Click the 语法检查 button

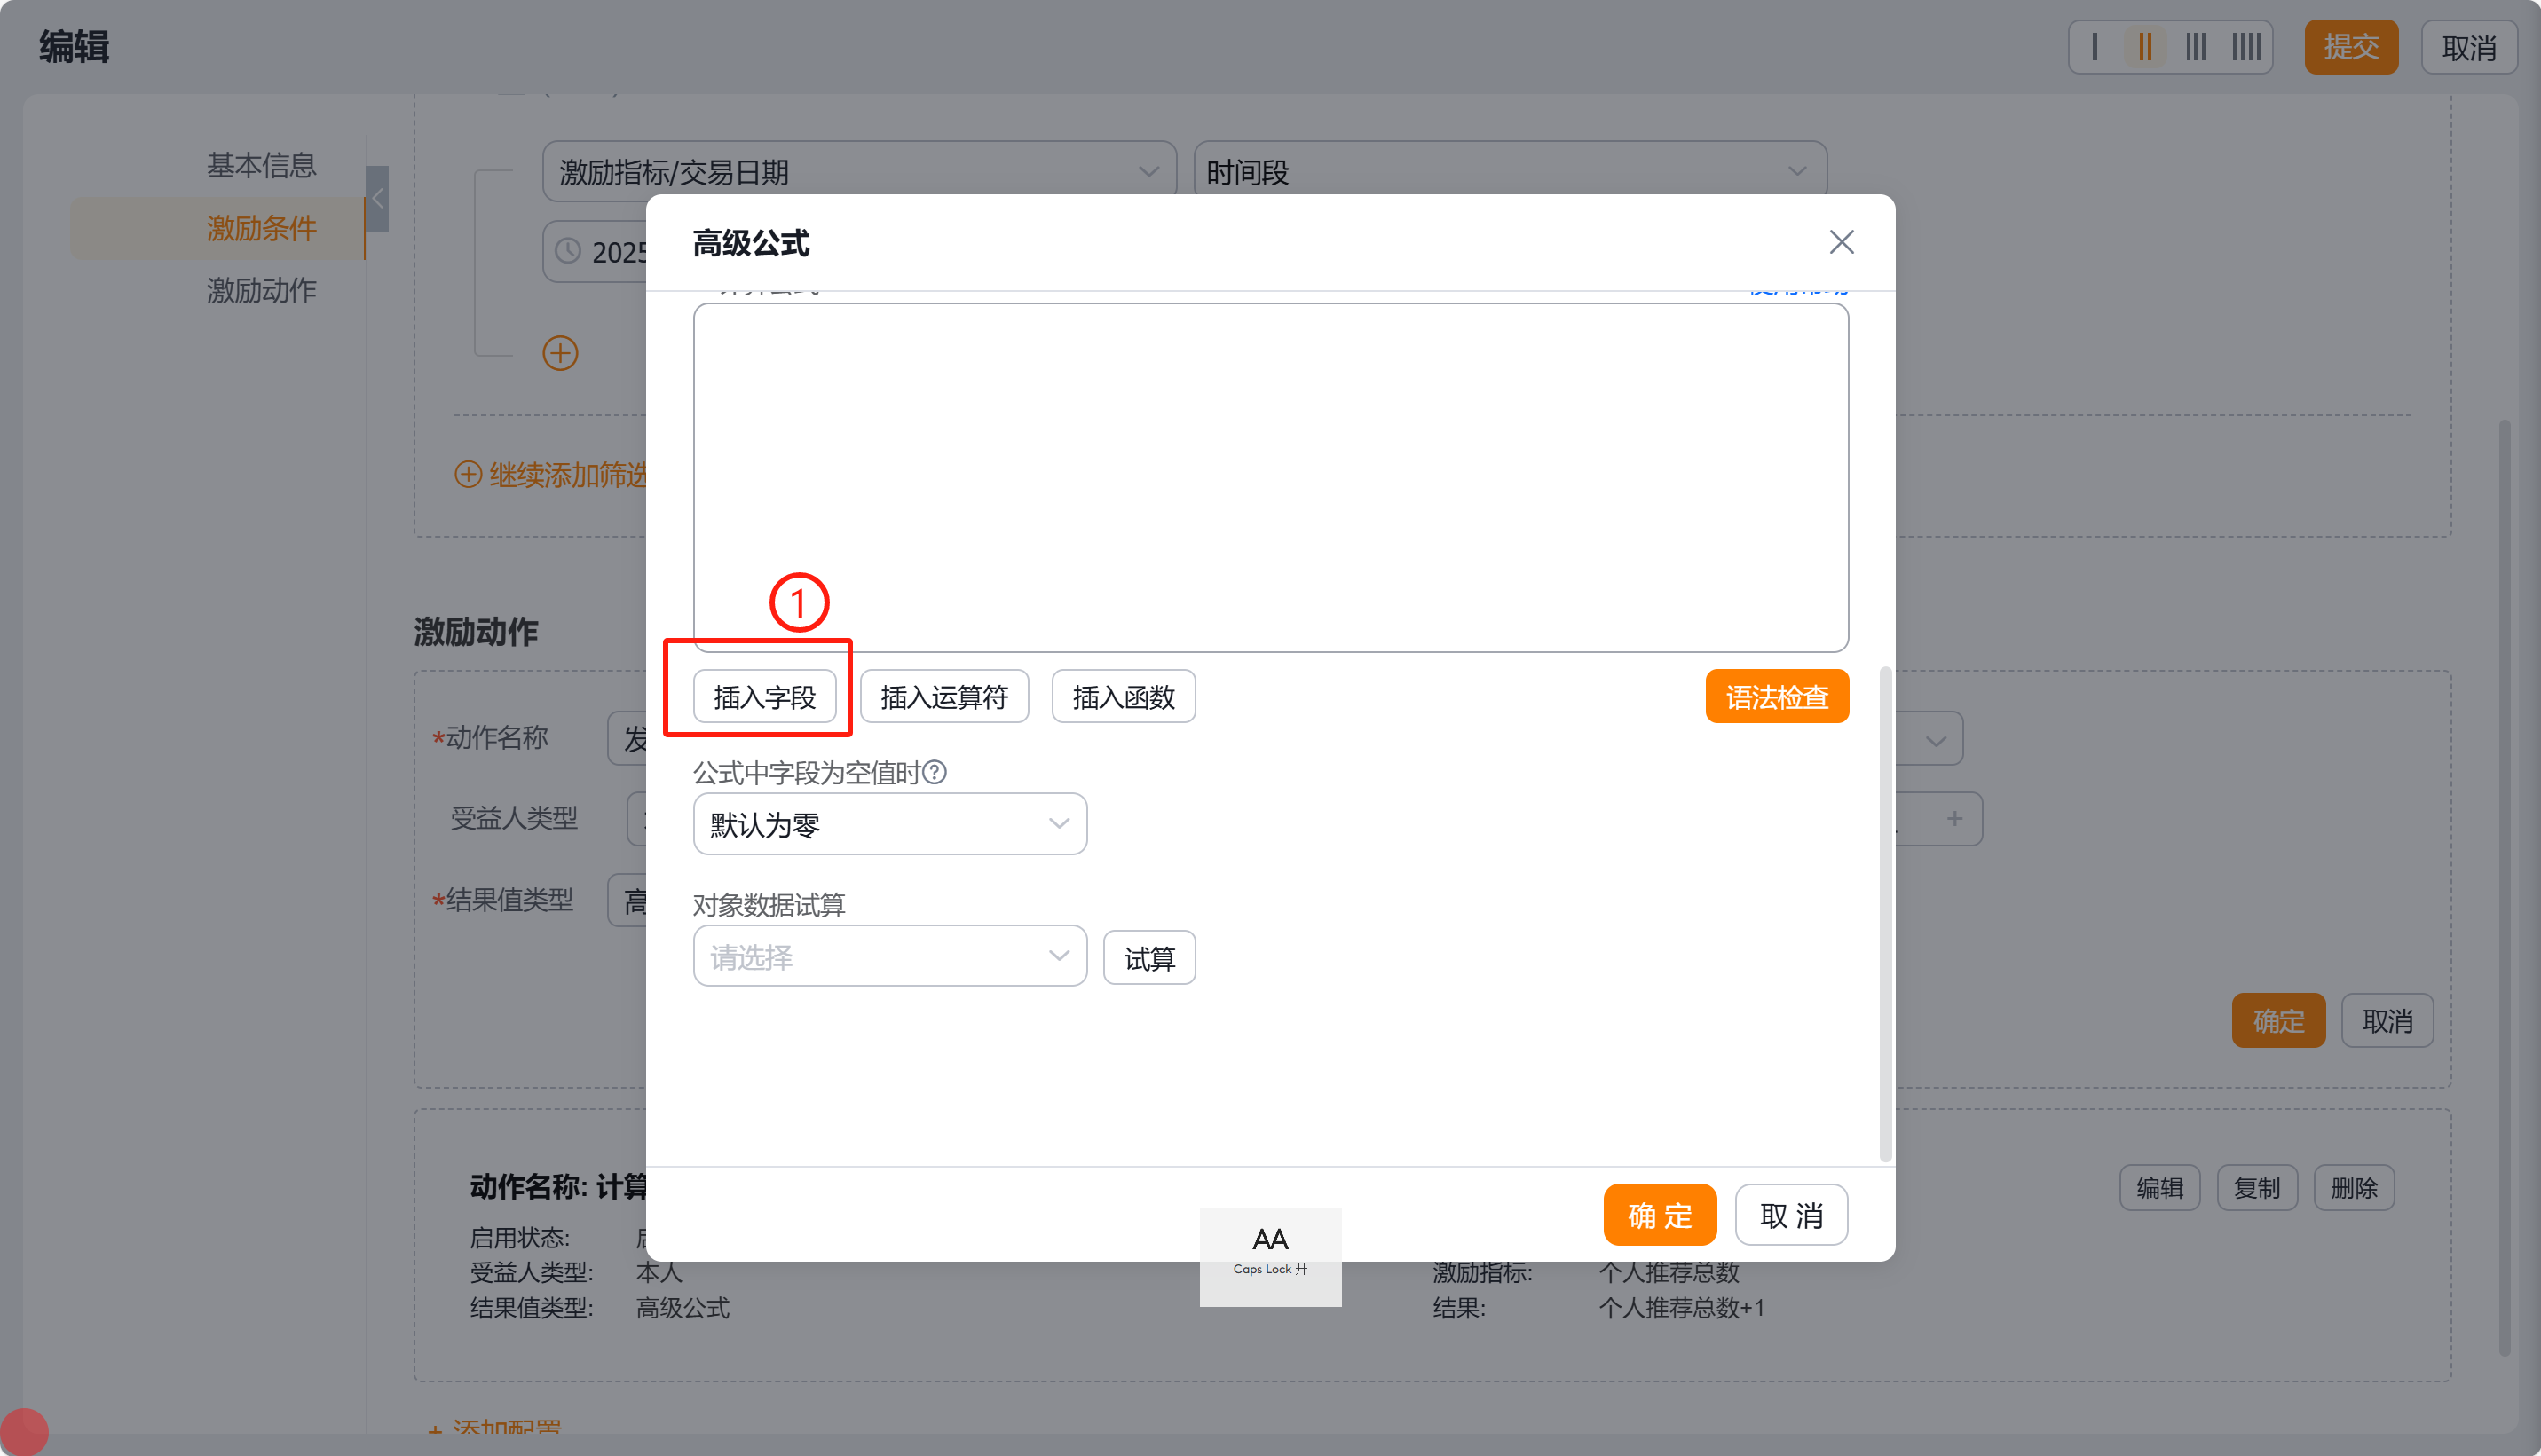pyautogui.click(x=1776, y=697)
